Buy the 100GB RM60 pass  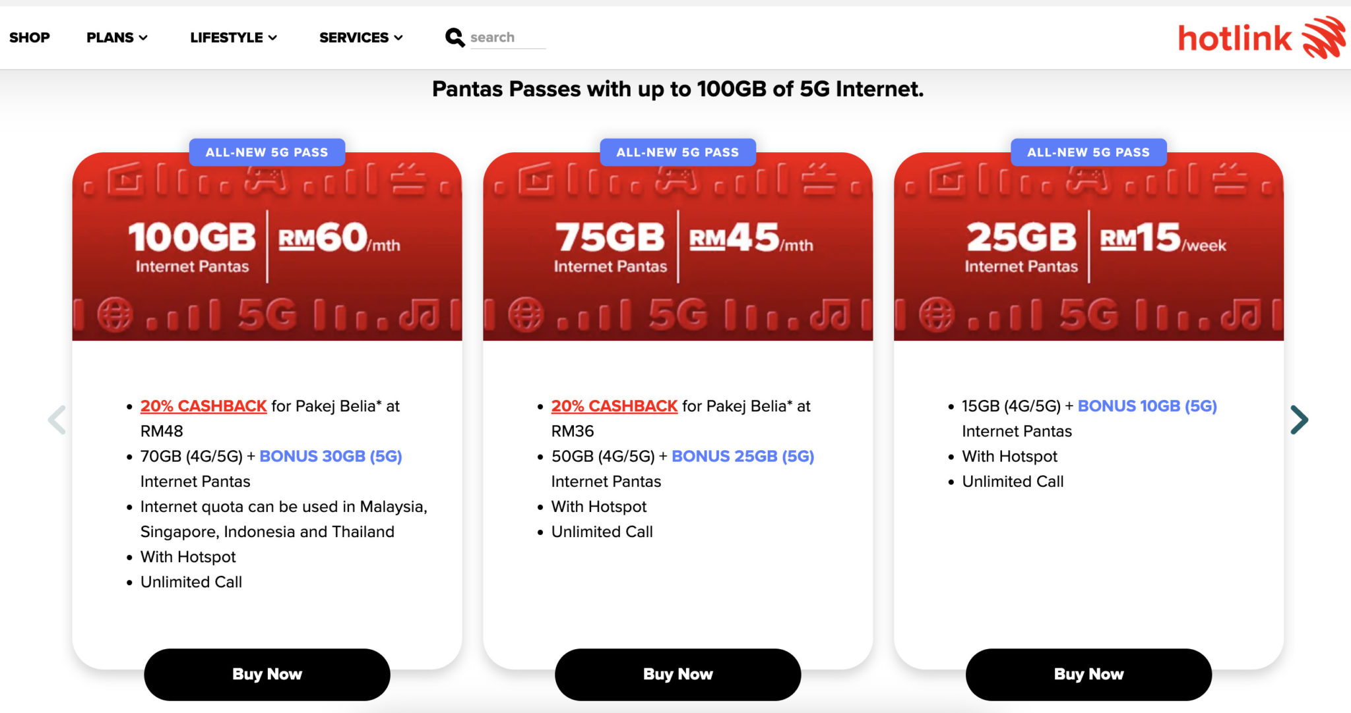(x=267, y=674)
